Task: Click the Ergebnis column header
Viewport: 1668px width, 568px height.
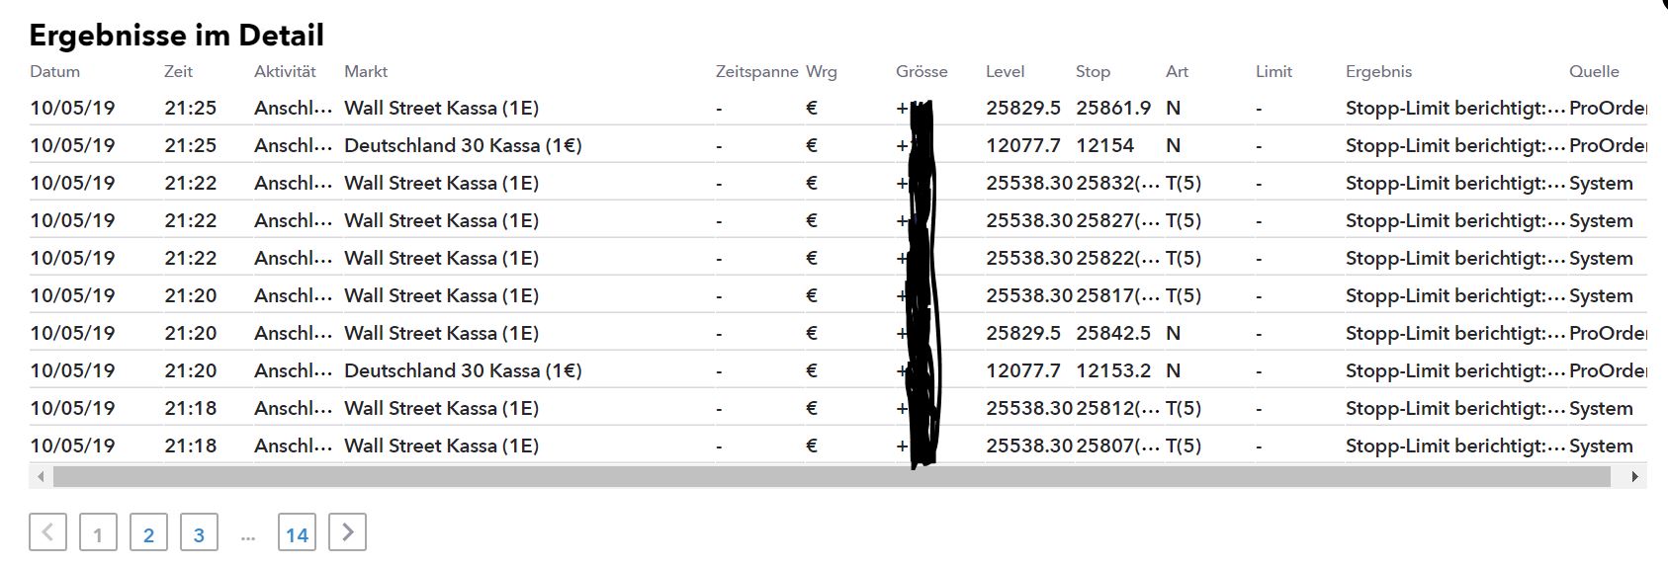Action: tap(1378, 71)
